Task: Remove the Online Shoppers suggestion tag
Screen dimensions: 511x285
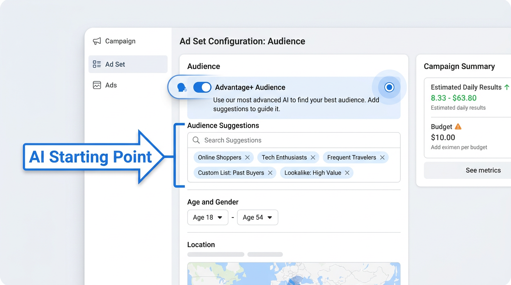Action: pyautogui.click(x=247, y=157)
